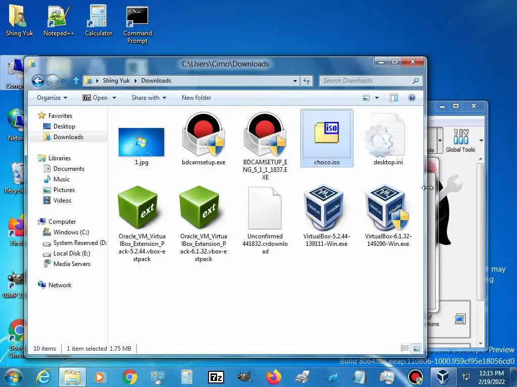The height and width of the screenshot is (387, 517).
Task: Open the Organize menu
Action: point(52,98)
